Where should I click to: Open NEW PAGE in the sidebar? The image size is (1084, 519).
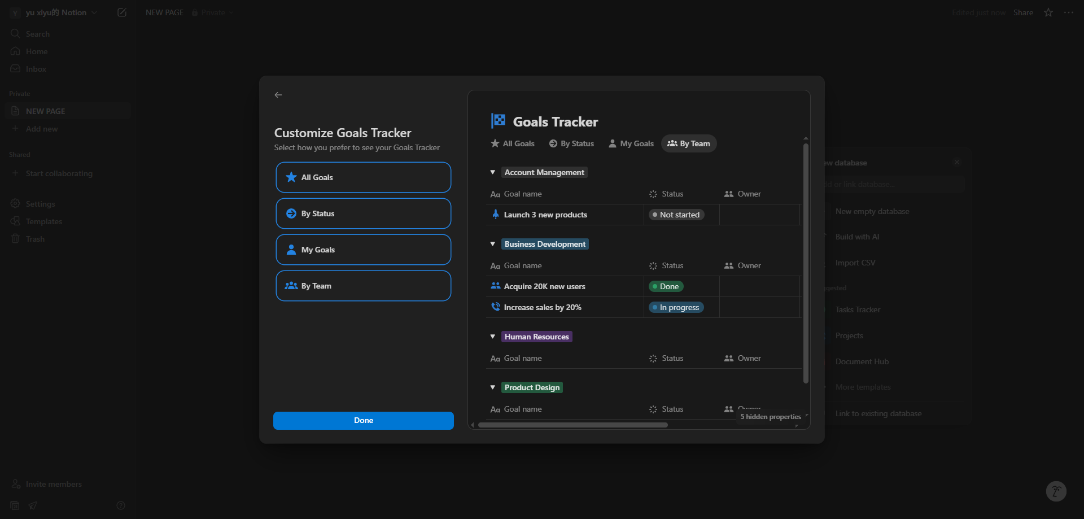click(68, 111)
